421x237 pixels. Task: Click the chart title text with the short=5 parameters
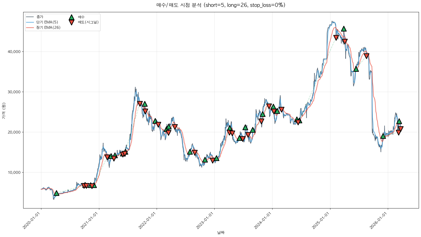coord(221,5)
